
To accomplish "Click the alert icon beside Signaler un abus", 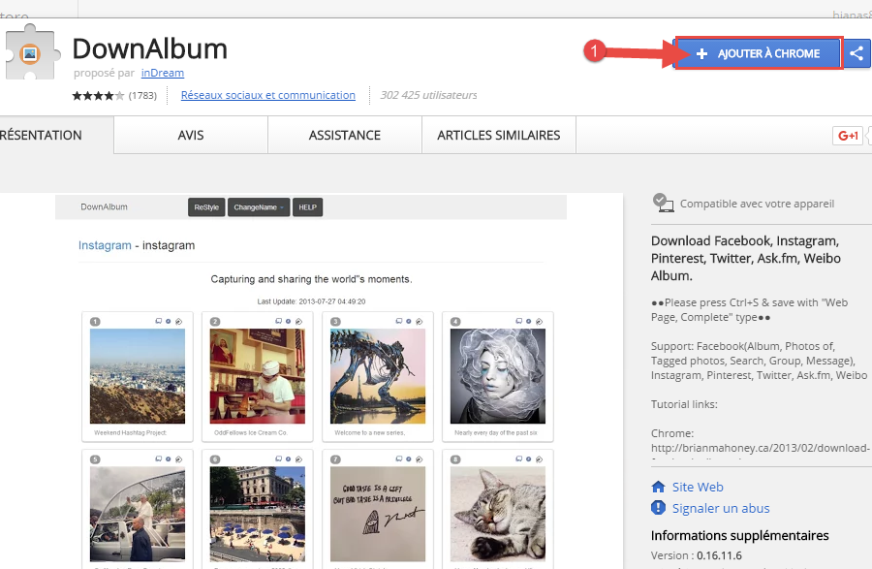I will [x=659, y=507].
